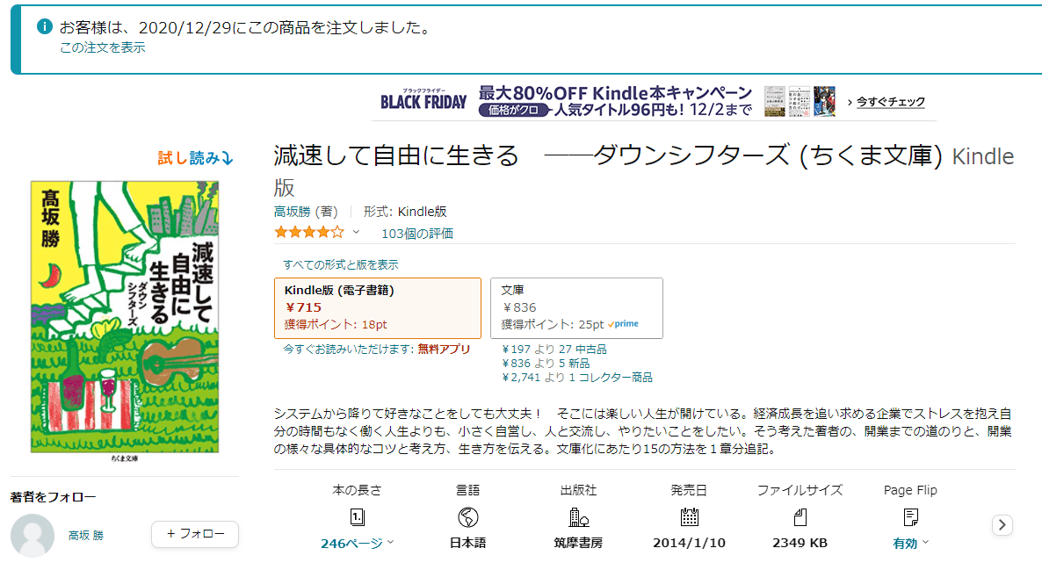Click the author avatar image
The width and height of the screenshot is (1042, 570).
click(x=33, y=535)
